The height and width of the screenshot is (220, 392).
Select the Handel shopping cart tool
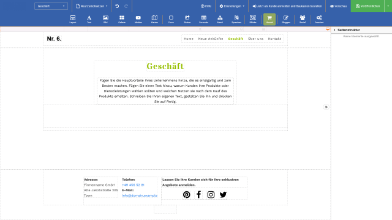[269, 19]
